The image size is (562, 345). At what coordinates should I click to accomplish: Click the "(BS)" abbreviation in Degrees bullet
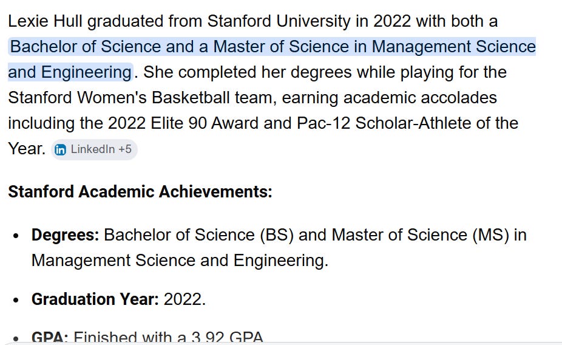pos(277,235)
